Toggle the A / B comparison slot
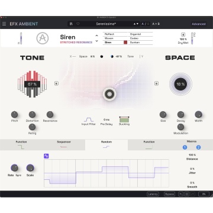Viewport: 213px width, 213px height. coord(146,24)
